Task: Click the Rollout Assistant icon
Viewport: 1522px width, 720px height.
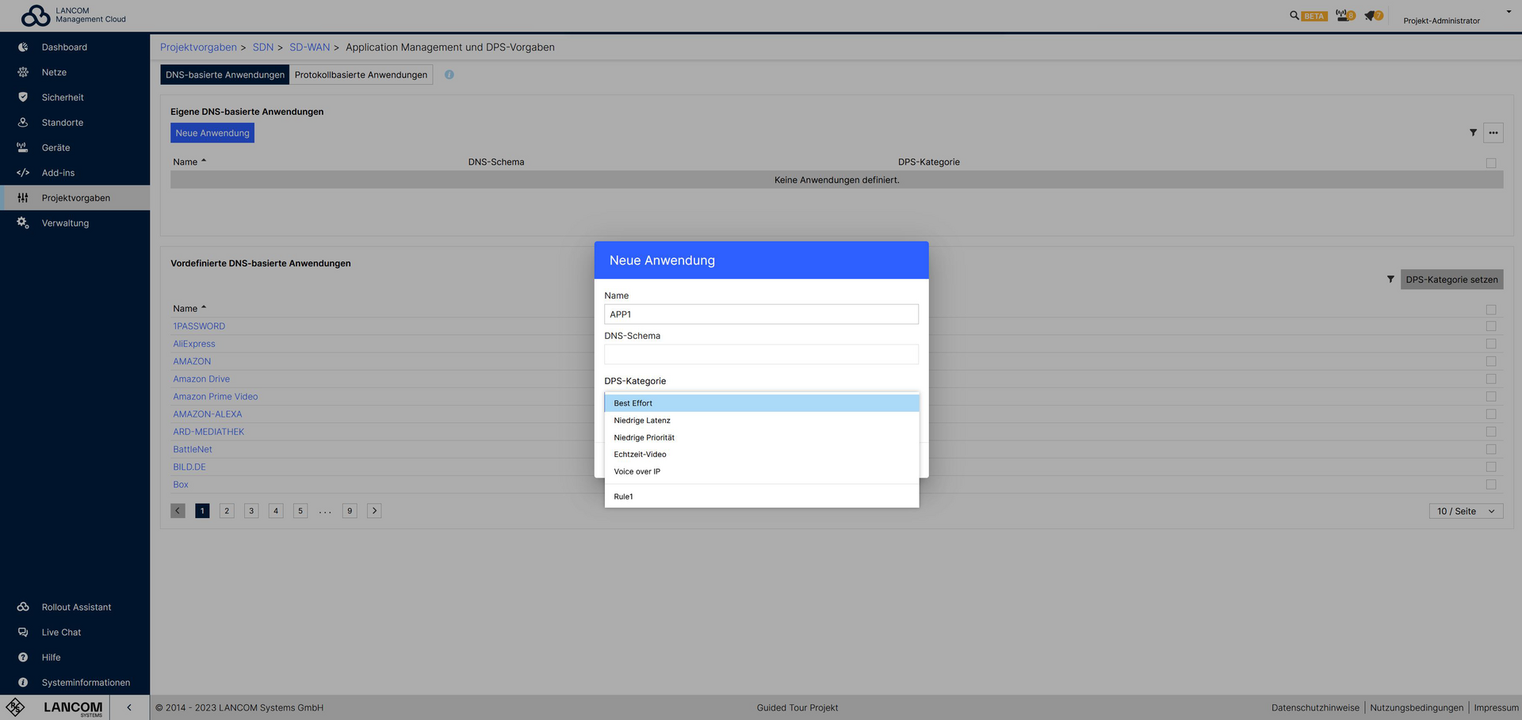Action: coord(23,607)
